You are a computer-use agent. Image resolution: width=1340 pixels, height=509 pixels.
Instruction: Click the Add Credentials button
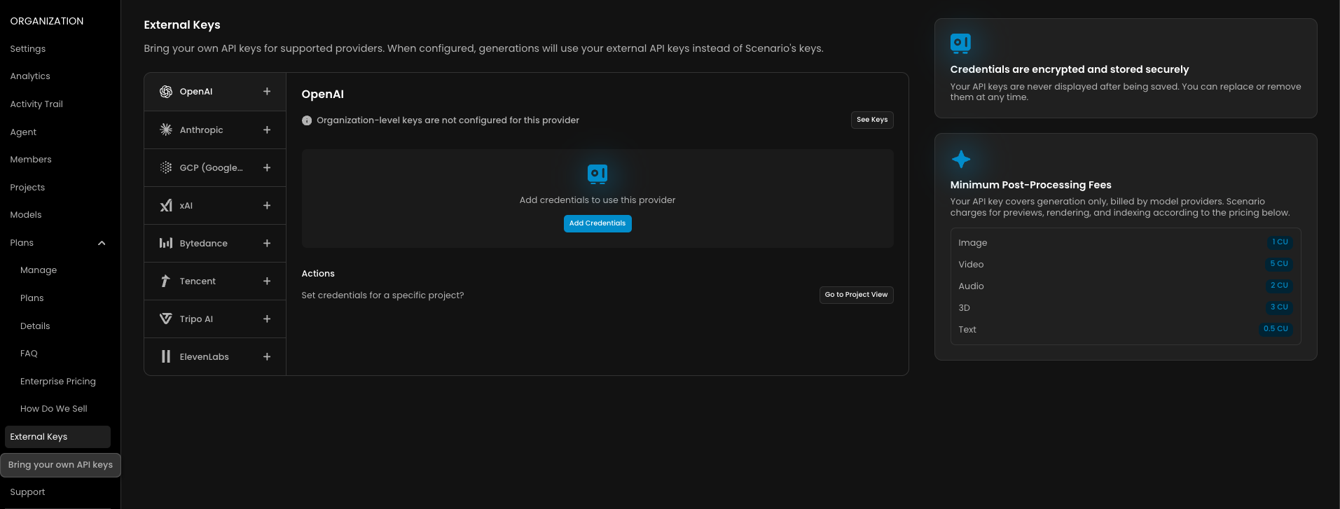(x=598, y=223)
